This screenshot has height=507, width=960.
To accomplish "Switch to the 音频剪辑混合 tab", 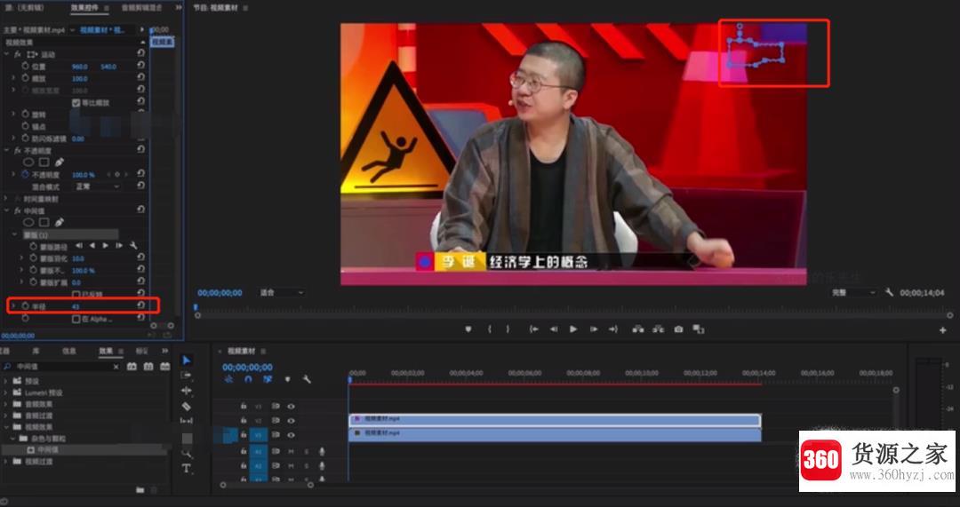I will click(x=142, y=7).
